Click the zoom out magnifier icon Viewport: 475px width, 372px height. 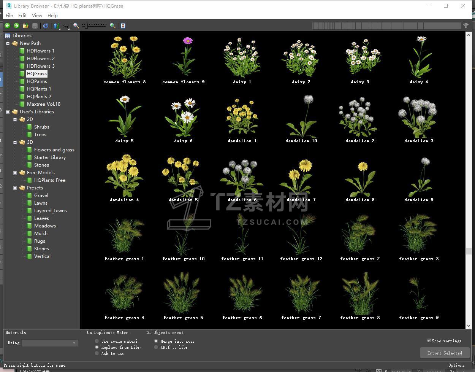click(76, 25)
